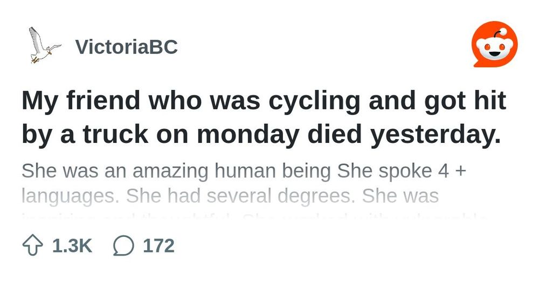Click "She spoke 4 +" in the preview
Screen dimensions: 539x281
pos(402,171)
